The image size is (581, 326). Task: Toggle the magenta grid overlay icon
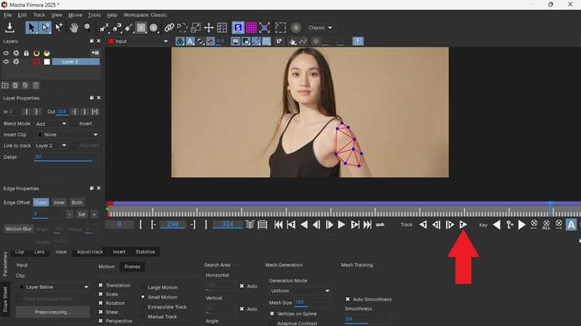coord(251,28)
